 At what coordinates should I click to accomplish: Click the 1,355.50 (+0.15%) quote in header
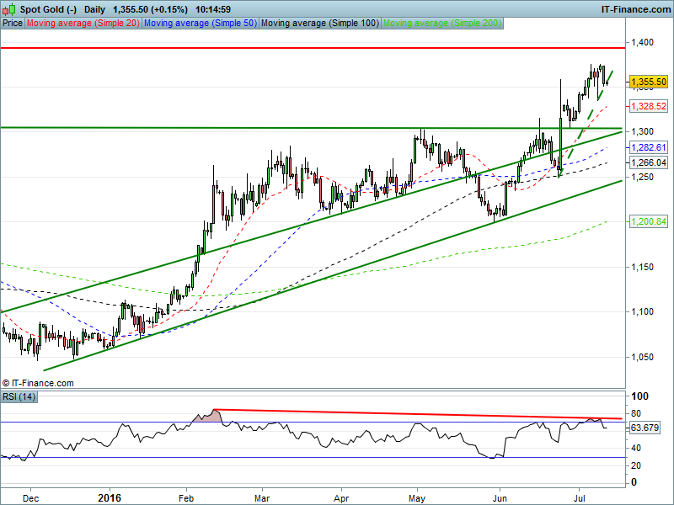150,9
